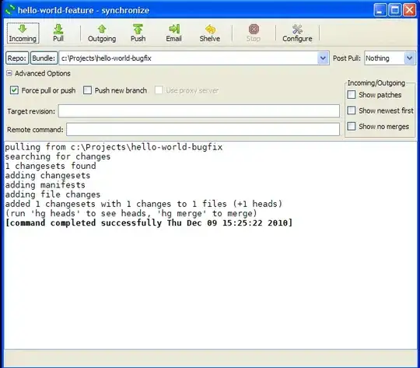Click the Pull toolbar icon
Viewport: 420px width, 368px height.
[58, 33]
